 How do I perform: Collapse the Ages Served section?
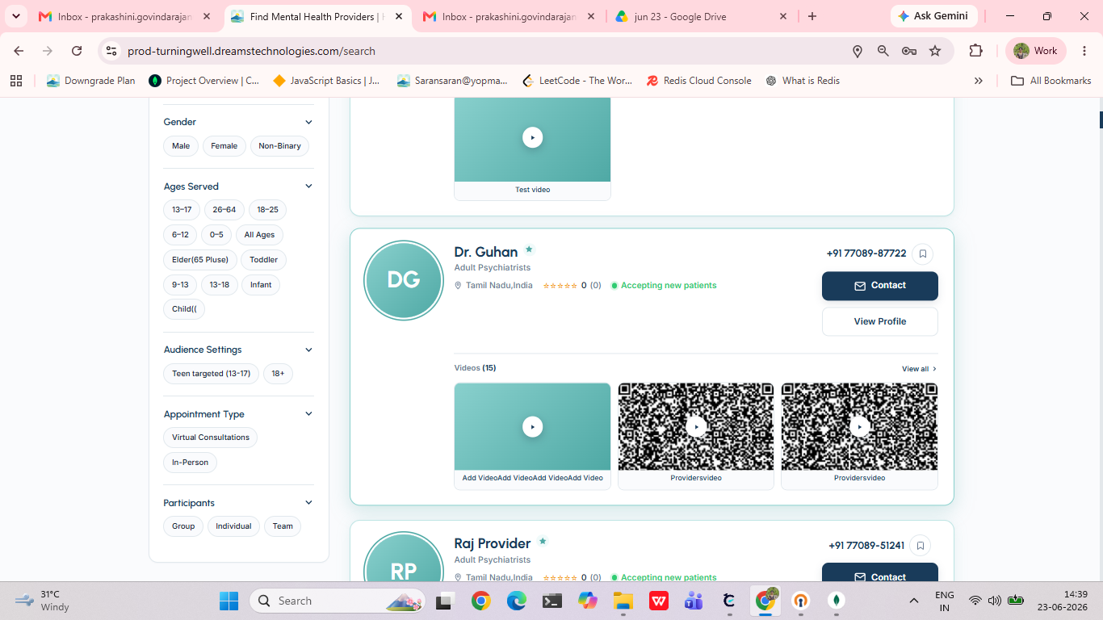[x=308, y=186]
